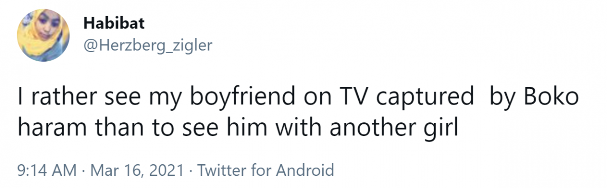The height and width of the screenshot is (188, 607).
Task: Click the year 2021 in the date
Action: (166, 169)
